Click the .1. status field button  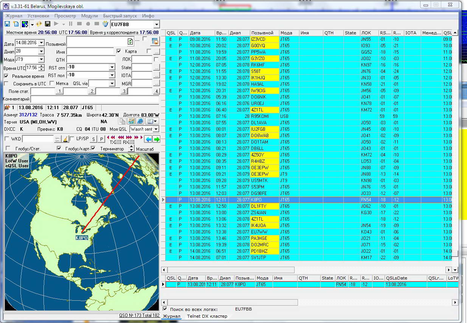59,91
